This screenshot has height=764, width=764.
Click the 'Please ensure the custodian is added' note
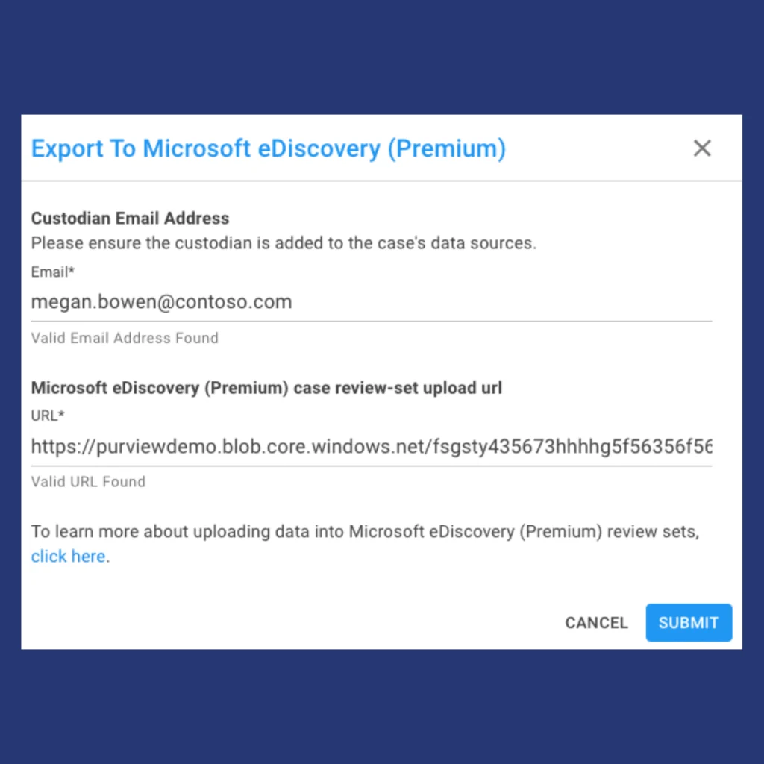(x=284, y=242)
